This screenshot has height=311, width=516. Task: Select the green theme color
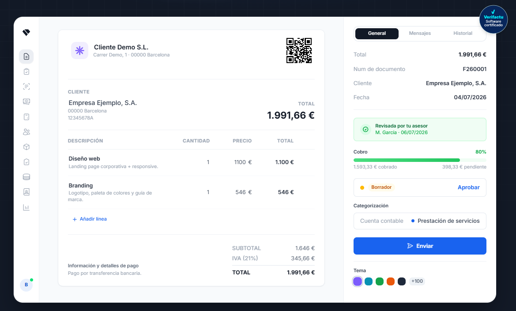tap(380, 281)
